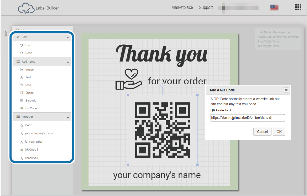Screen dimensions: 307x196
Task: Click the star icon beside Icon
Action: (22, 85)
